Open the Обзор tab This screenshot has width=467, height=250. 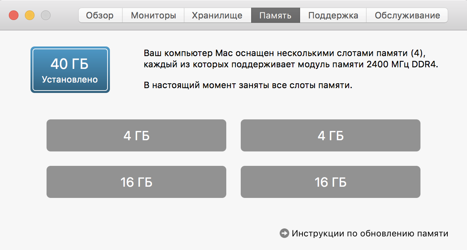pos(100,15)
